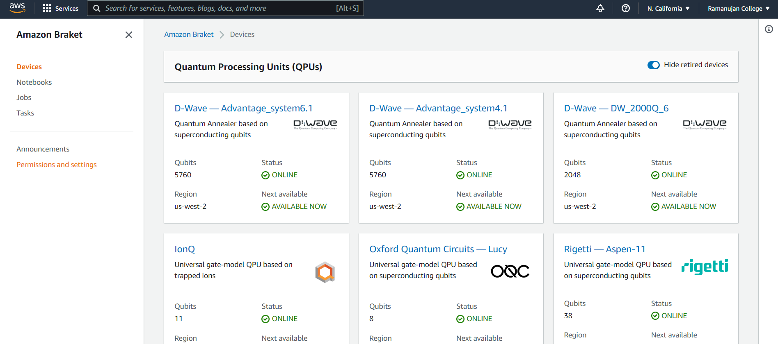Focus the services search field

point(225,8)
